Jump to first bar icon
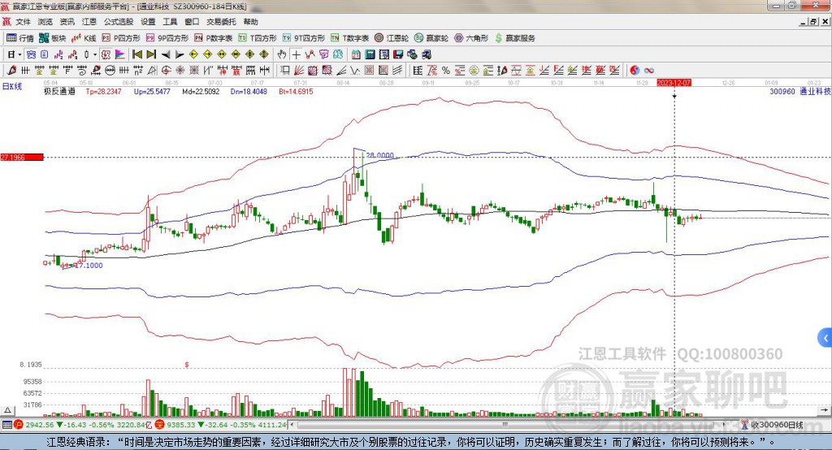The height and width of the screenshot is (450, 832). 137,54
